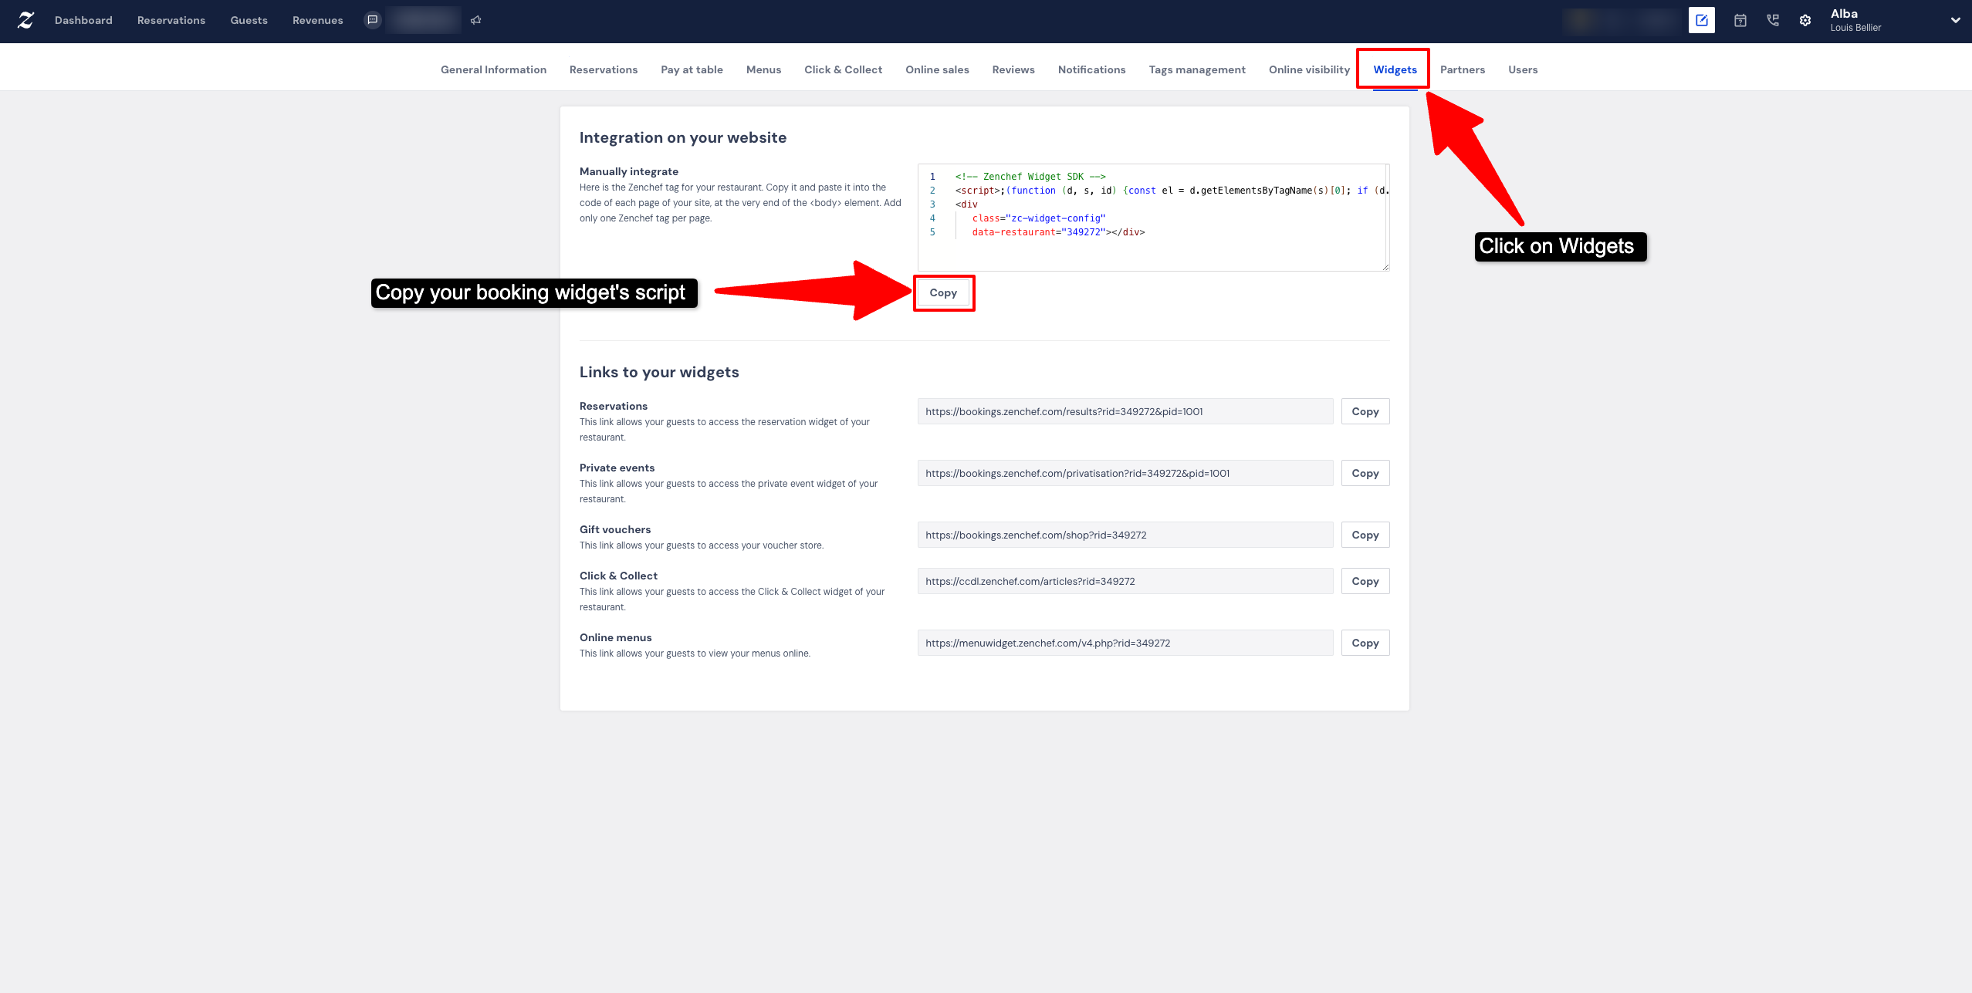Go to the Partners tab

(x=1462, y=69)
